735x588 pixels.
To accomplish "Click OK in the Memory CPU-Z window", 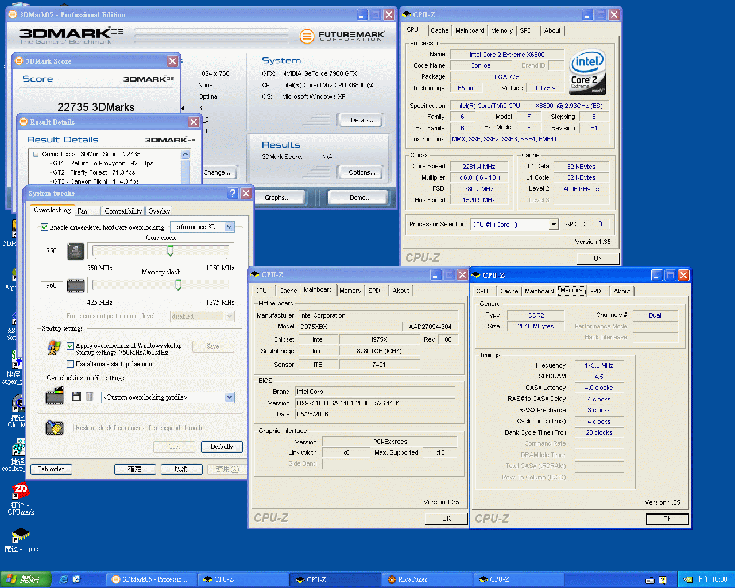I will pos(667,519).
